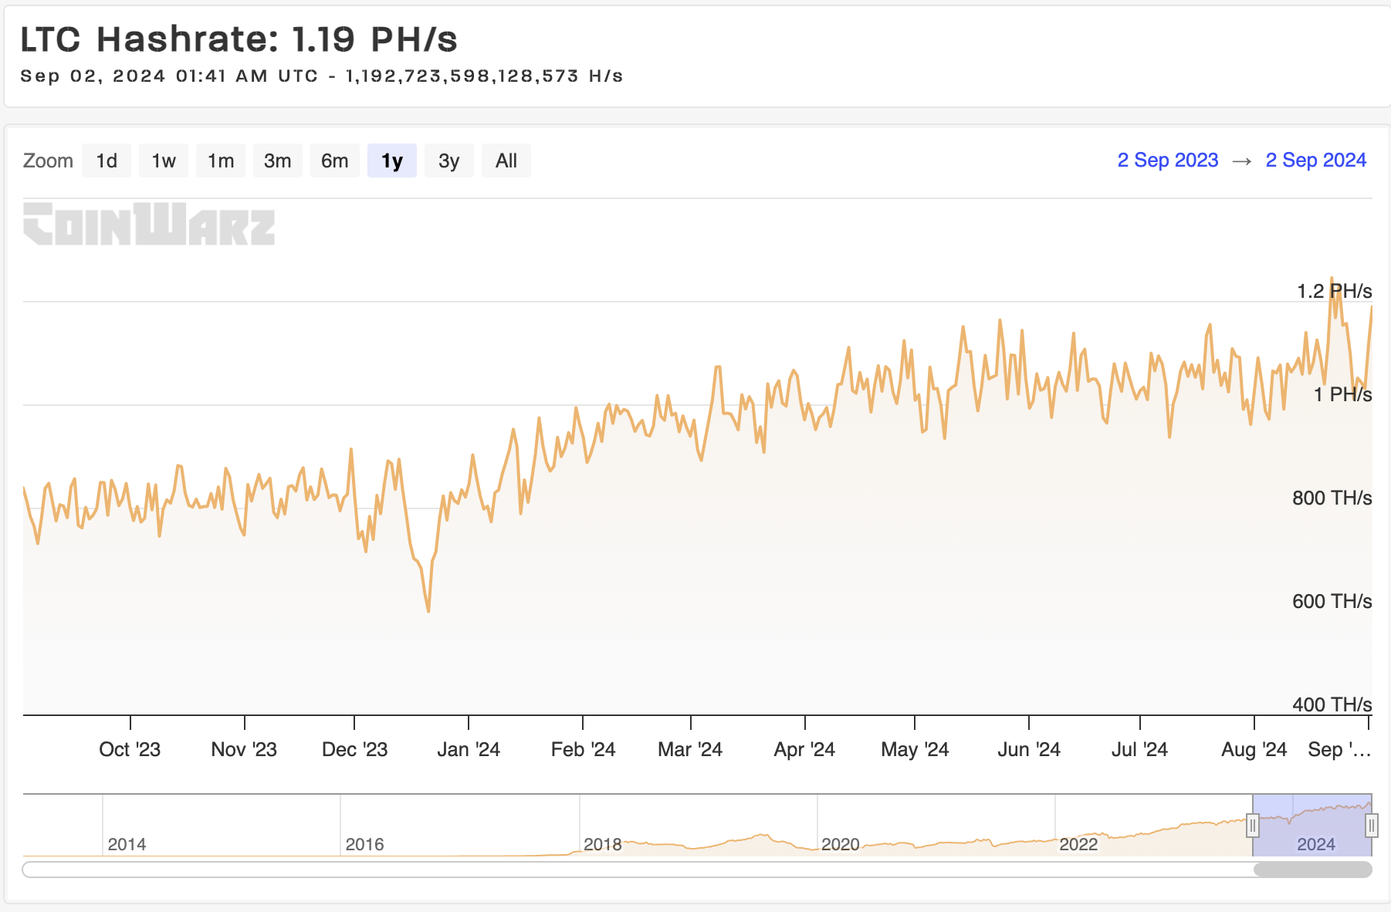The image size is (1391, 912).
Task: Click the 1 PH/s axis value
Action: pos(1342,394)
